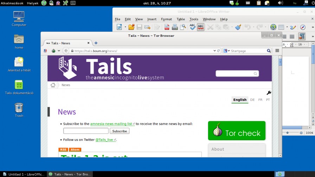
Task: Click the Atom feed button
Action: coord(75,150)
